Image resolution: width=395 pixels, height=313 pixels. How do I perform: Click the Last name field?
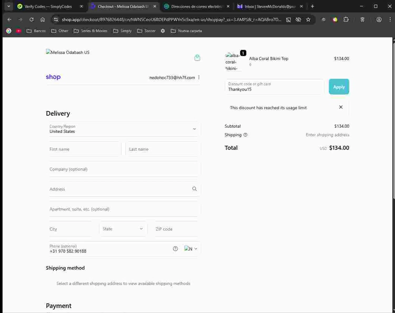163,149
